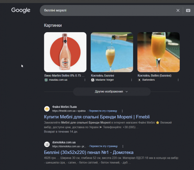The height and width of the screenshot is (170, 194).
Task: Click the 'Картинки' heading
Action: click(53, 25)
